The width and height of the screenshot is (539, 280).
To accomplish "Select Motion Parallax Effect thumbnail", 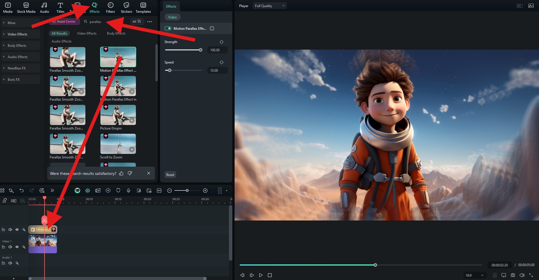I will (118, 57).
